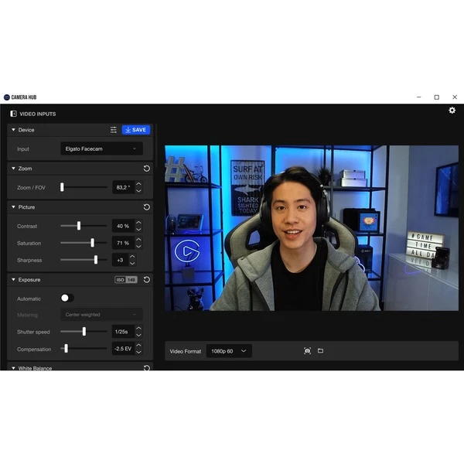Increase Contrast with the up stepper
The image size is (464, 464).
point(138,223)
